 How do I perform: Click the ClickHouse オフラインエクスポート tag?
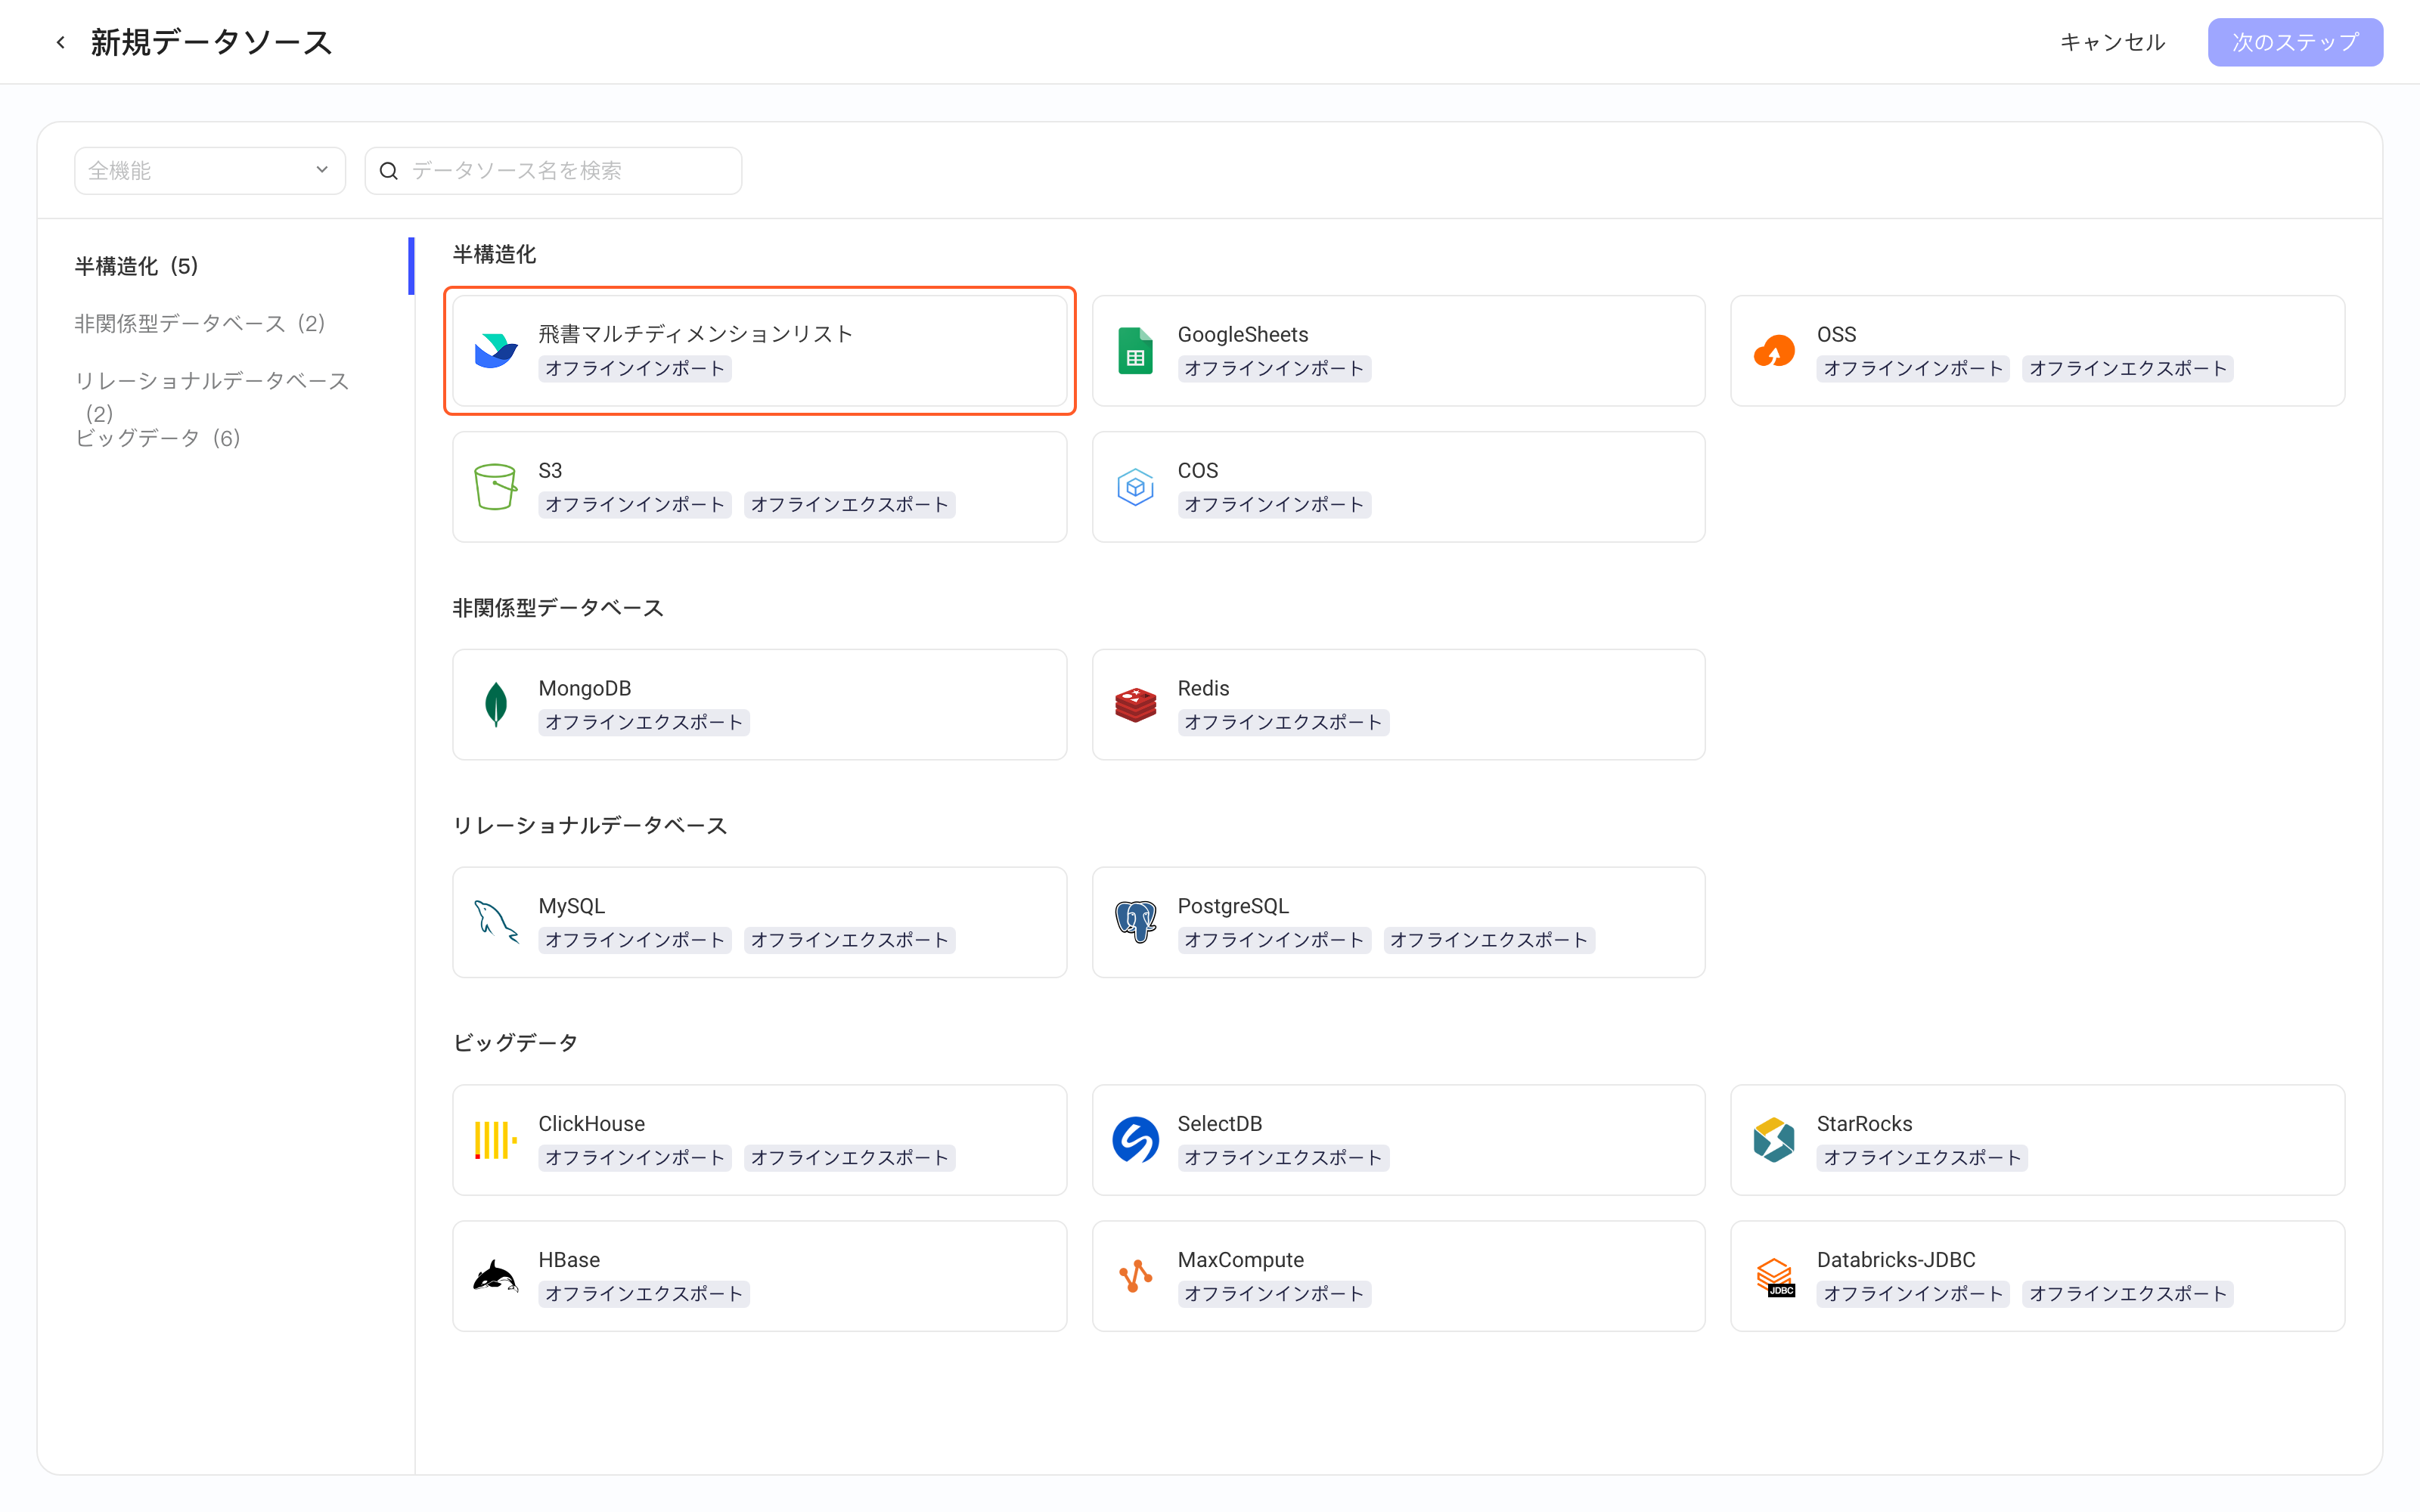click(849, 1158)
